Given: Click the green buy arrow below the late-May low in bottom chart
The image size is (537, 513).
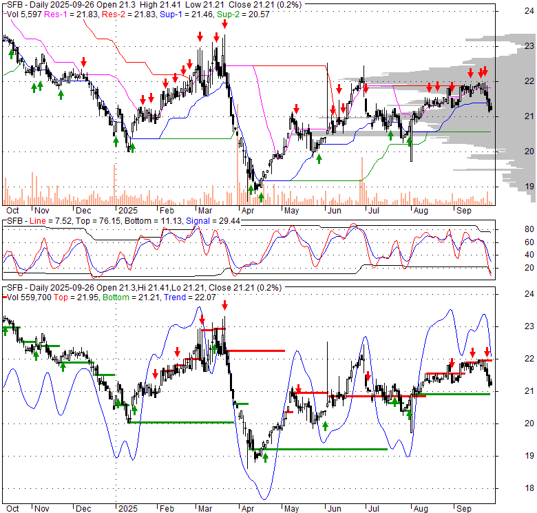Looking at the screenshot, I should pyautogui.click(x=326, y=426).
